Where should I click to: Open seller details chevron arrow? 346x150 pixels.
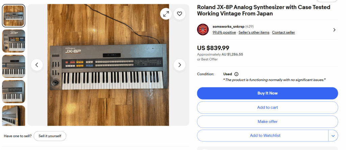334,30
